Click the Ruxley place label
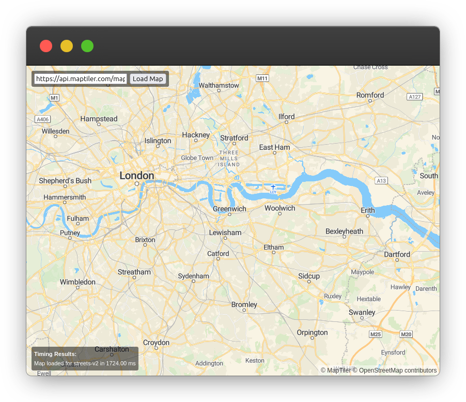Screen dimensions: 466x402 [x=333, y=296]
